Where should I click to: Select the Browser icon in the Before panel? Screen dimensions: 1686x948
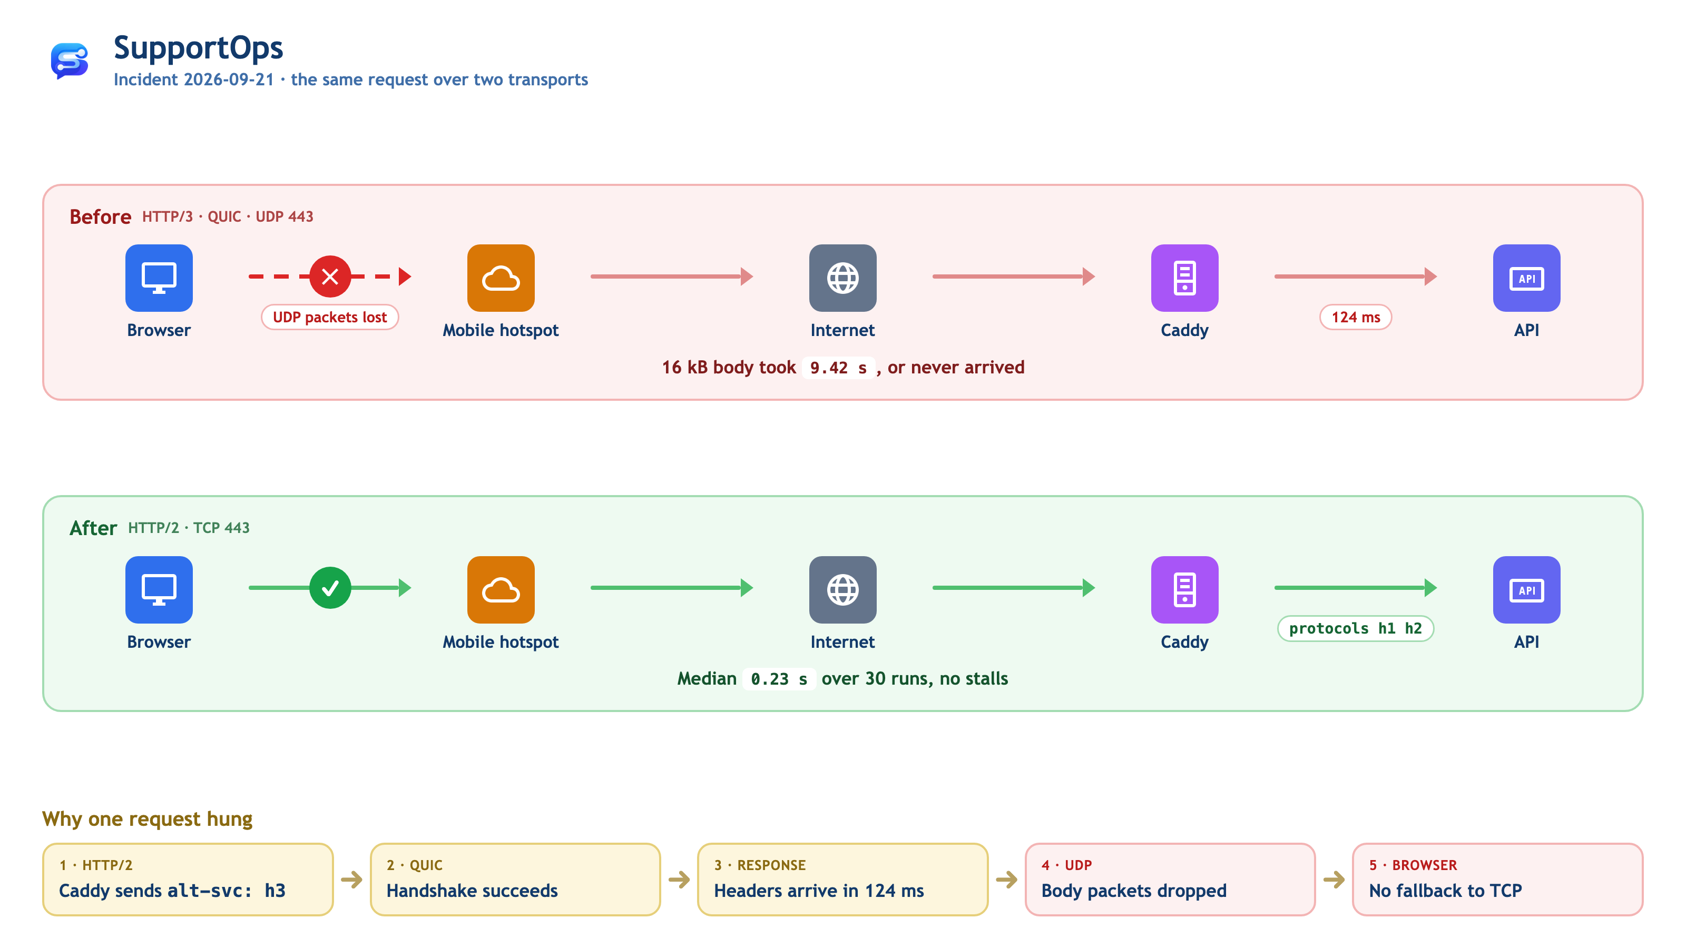[159, 278]
